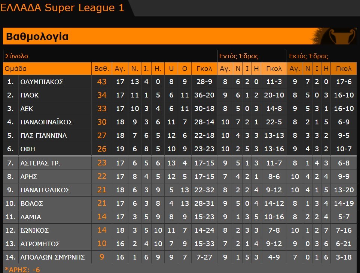Switch to Εκτός Έδρας section header
The image size is (360, 273).
click(308, 56)
